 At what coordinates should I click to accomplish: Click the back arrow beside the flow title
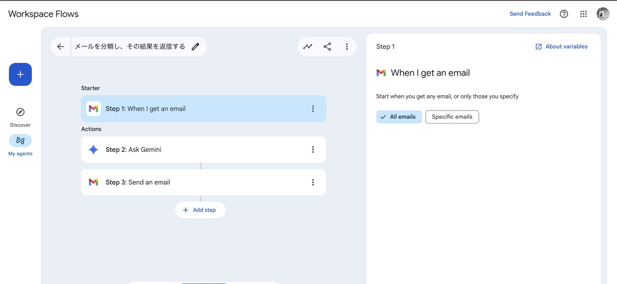coord(61,47)
